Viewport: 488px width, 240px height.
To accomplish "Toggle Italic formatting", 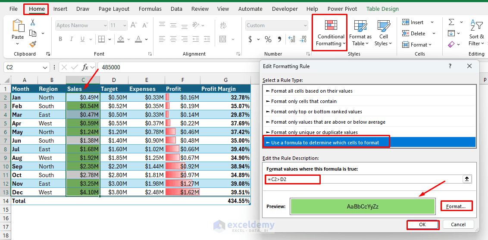I will (72, 39).
